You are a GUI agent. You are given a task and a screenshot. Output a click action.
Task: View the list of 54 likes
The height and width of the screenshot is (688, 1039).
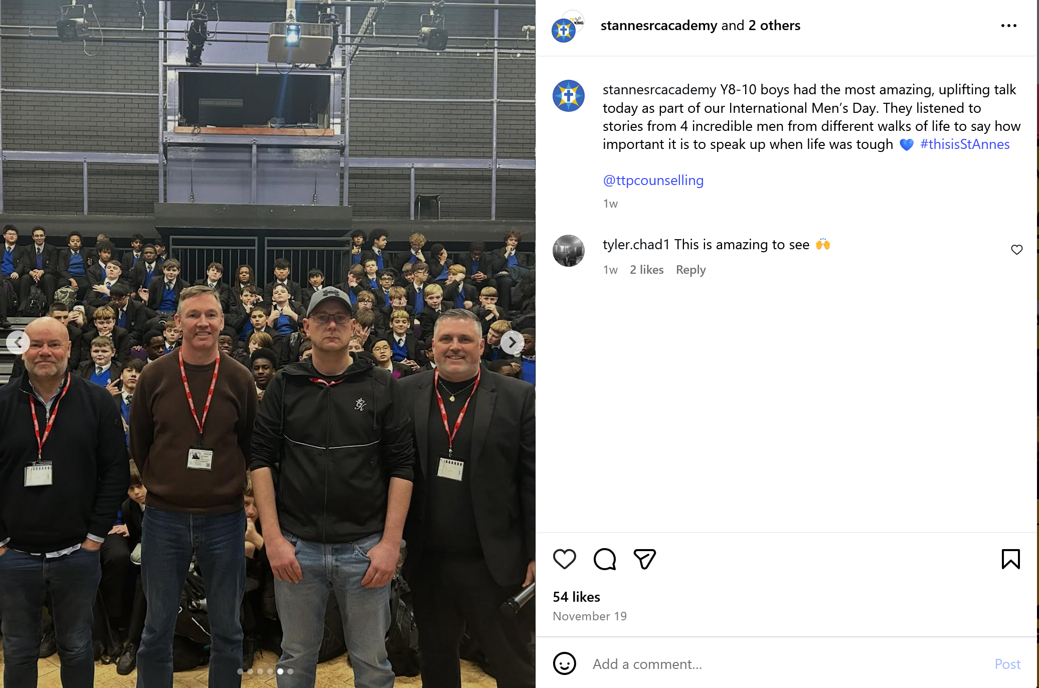(x=576, y=597)
